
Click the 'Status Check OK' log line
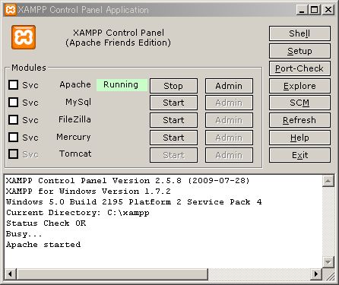click(x=46, y=223)
